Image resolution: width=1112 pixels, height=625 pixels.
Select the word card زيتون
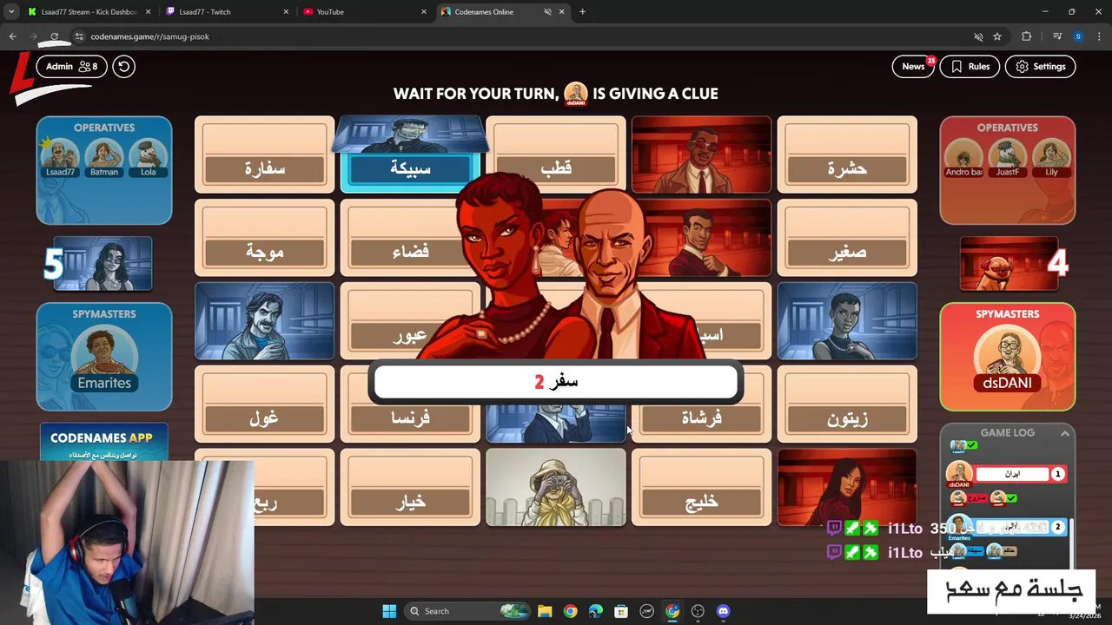(847, 405)
